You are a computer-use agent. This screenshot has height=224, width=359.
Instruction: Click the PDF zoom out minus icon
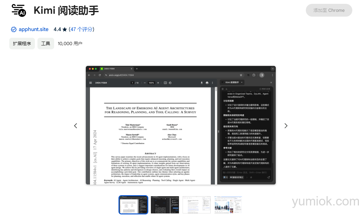(145, 83)
